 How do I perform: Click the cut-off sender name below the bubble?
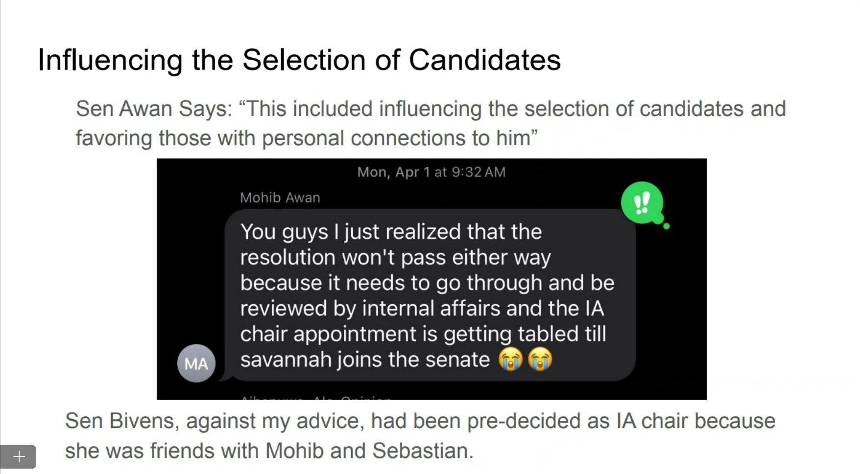click(x=316, y=397)
